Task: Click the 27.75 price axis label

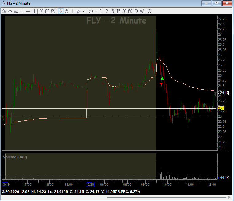Action: (x=222, y=19)
